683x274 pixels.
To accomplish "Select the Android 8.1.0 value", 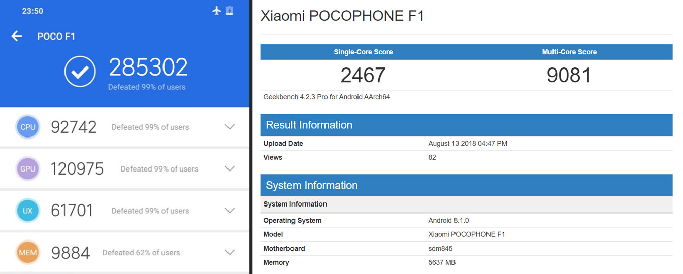I will tap(448, 221).
